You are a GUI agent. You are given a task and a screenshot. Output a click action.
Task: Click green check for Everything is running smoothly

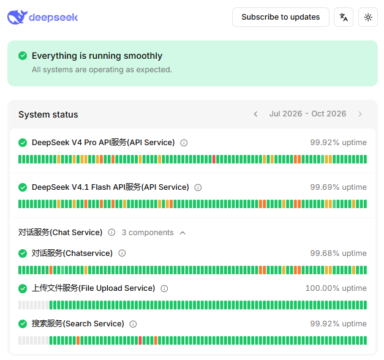coord(23,56)
